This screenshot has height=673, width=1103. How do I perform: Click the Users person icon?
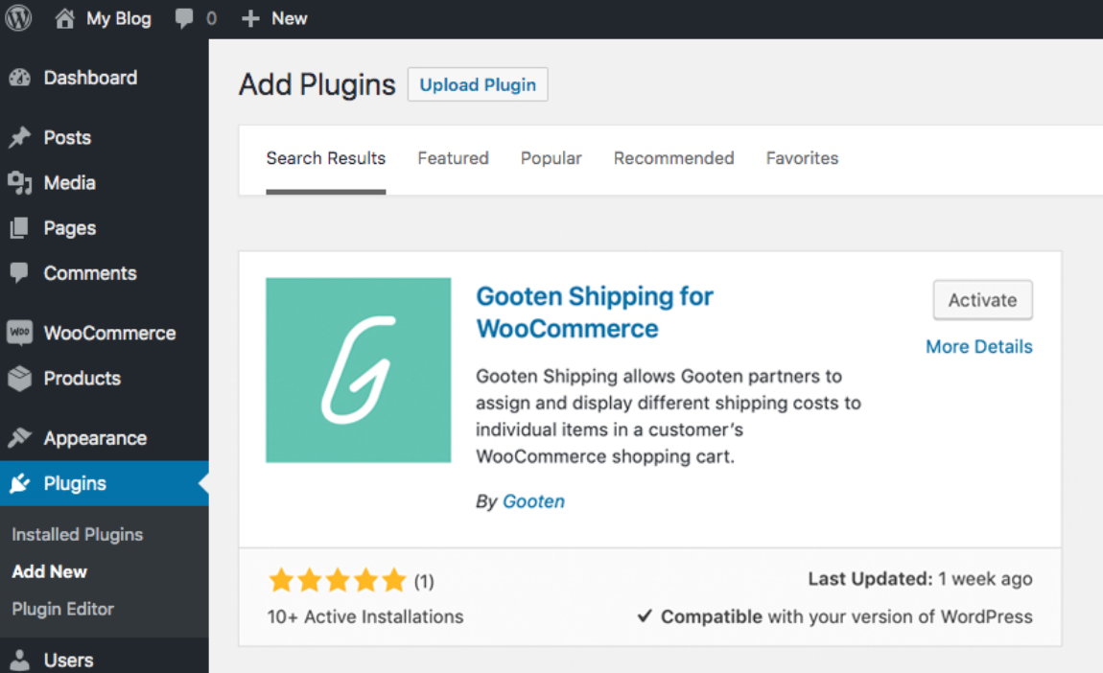click(19, 660)
